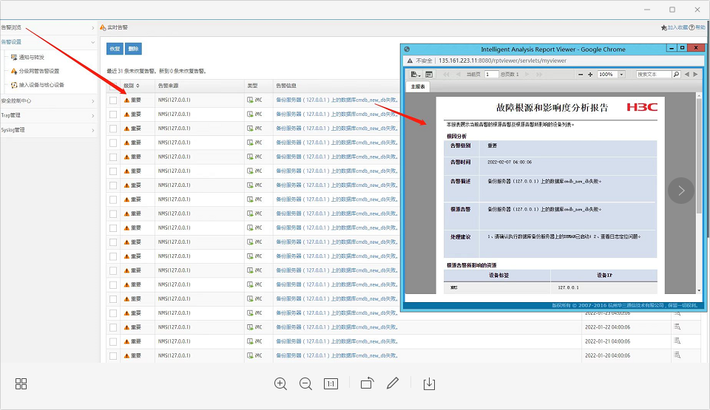Tick the checkbox of the 2022-01-22 alarm row
This screenshot has width=710, height=410.
(113, 327)
